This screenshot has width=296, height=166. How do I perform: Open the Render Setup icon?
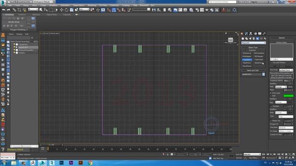click(197, 10)
